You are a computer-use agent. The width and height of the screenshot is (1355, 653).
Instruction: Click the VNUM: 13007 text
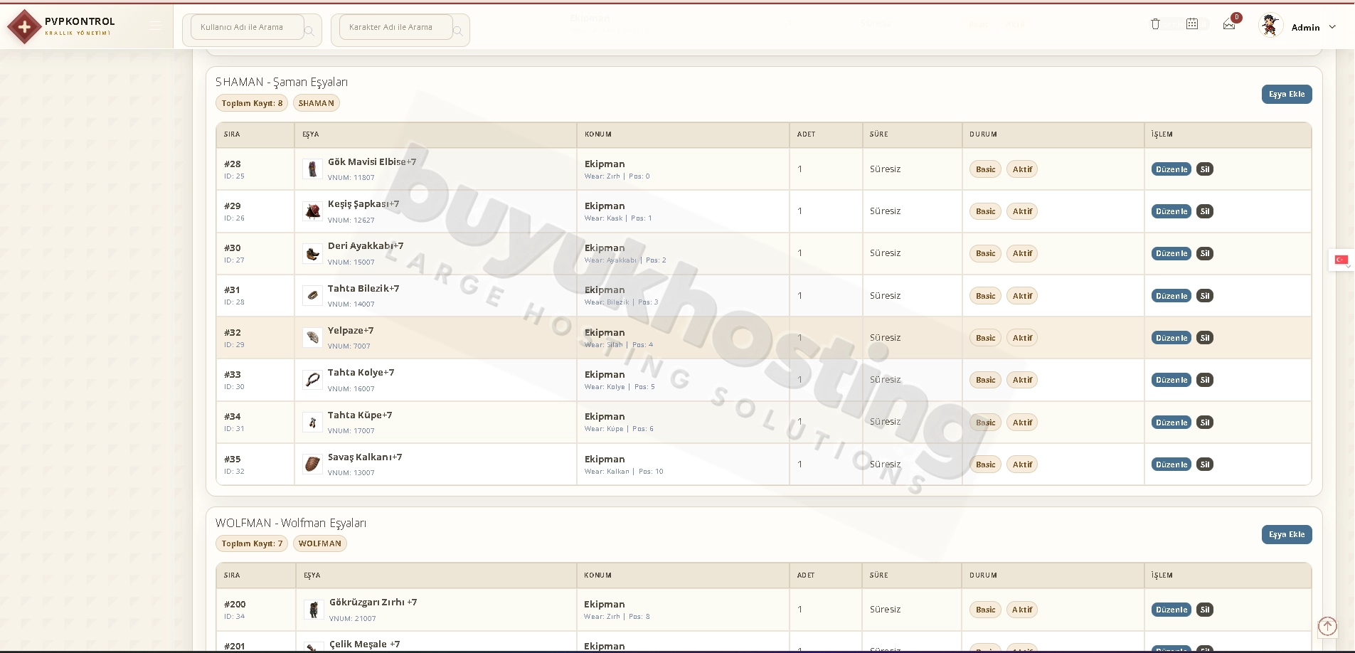[x=351, y=472]
